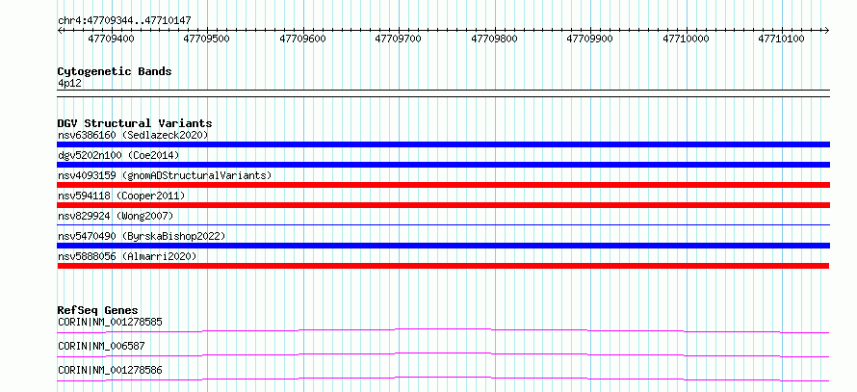Click the chr4:47709344..47710147 region label

[x=124, y=21]
